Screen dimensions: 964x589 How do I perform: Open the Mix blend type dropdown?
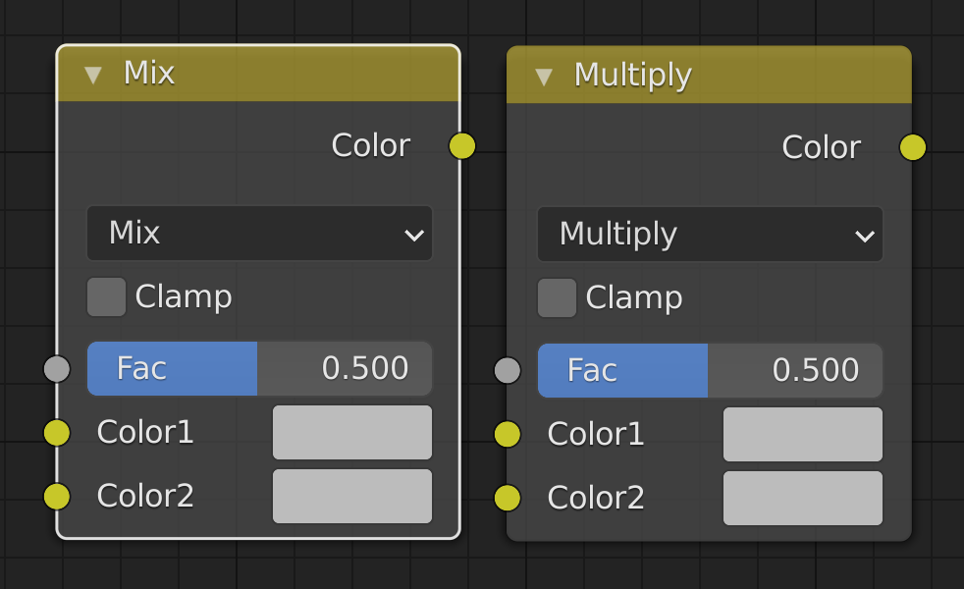click(x=259, y=233)
